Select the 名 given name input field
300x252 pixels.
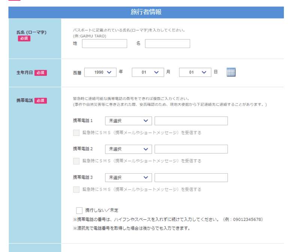click(167, 43)
